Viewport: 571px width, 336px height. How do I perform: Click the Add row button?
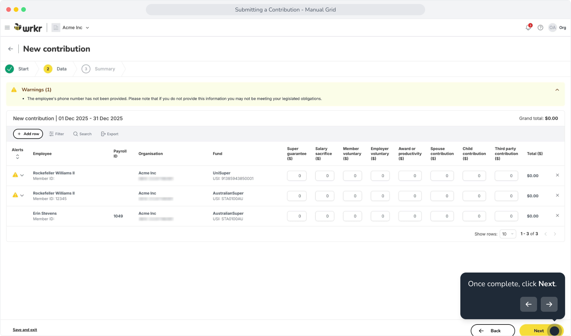(x=28, y=134)
